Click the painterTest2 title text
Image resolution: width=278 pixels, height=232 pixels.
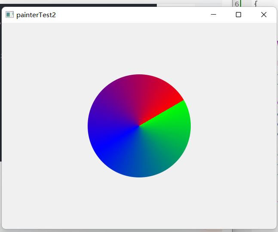click(x=36, y=15)
